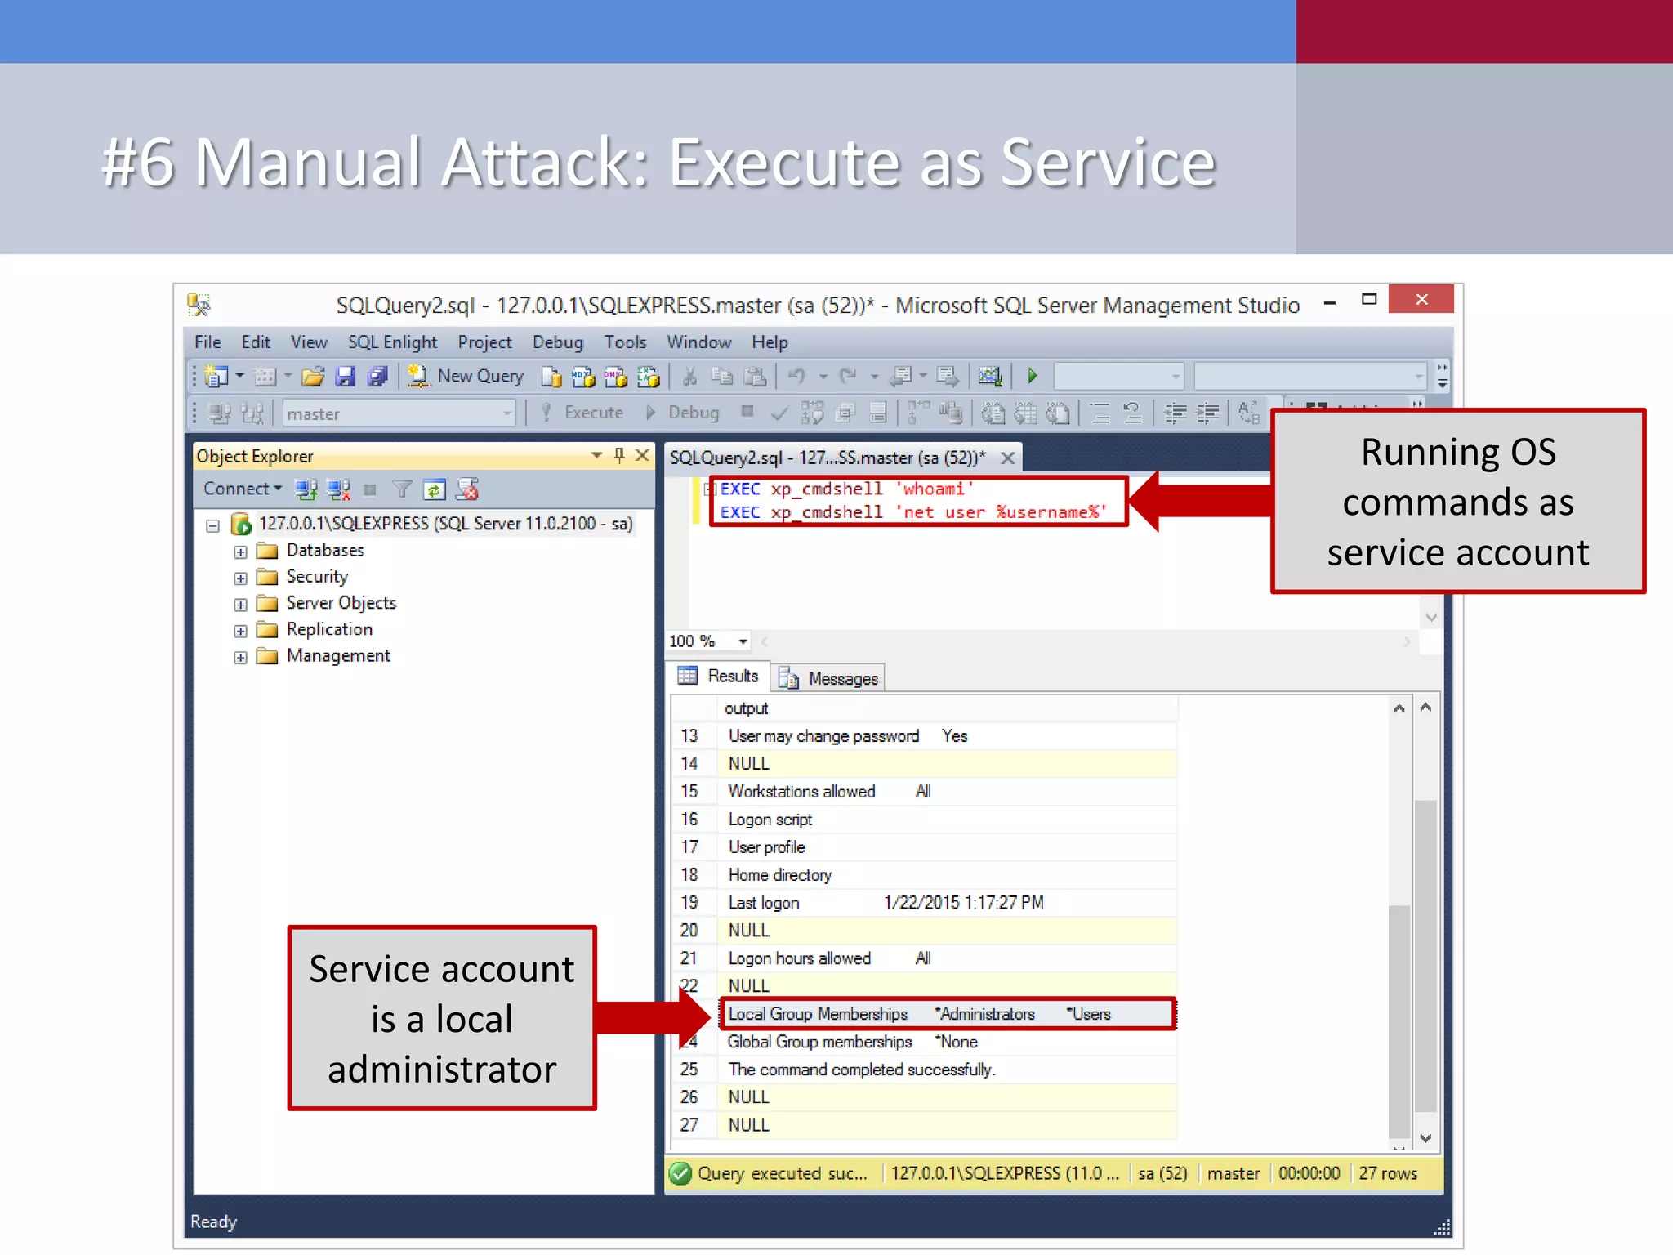
Task: Click the Parse checkmark icon
Action: tap(779, 413)
